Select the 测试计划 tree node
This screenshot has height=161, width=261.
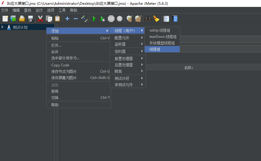point(20,27)
